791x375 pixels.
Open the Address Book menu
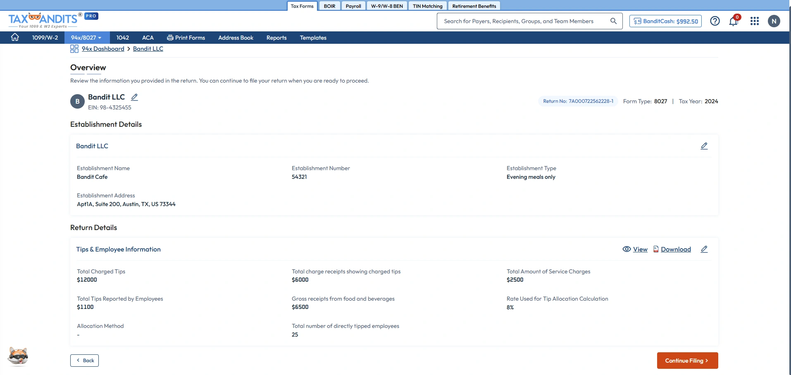(x=236, y=38)
